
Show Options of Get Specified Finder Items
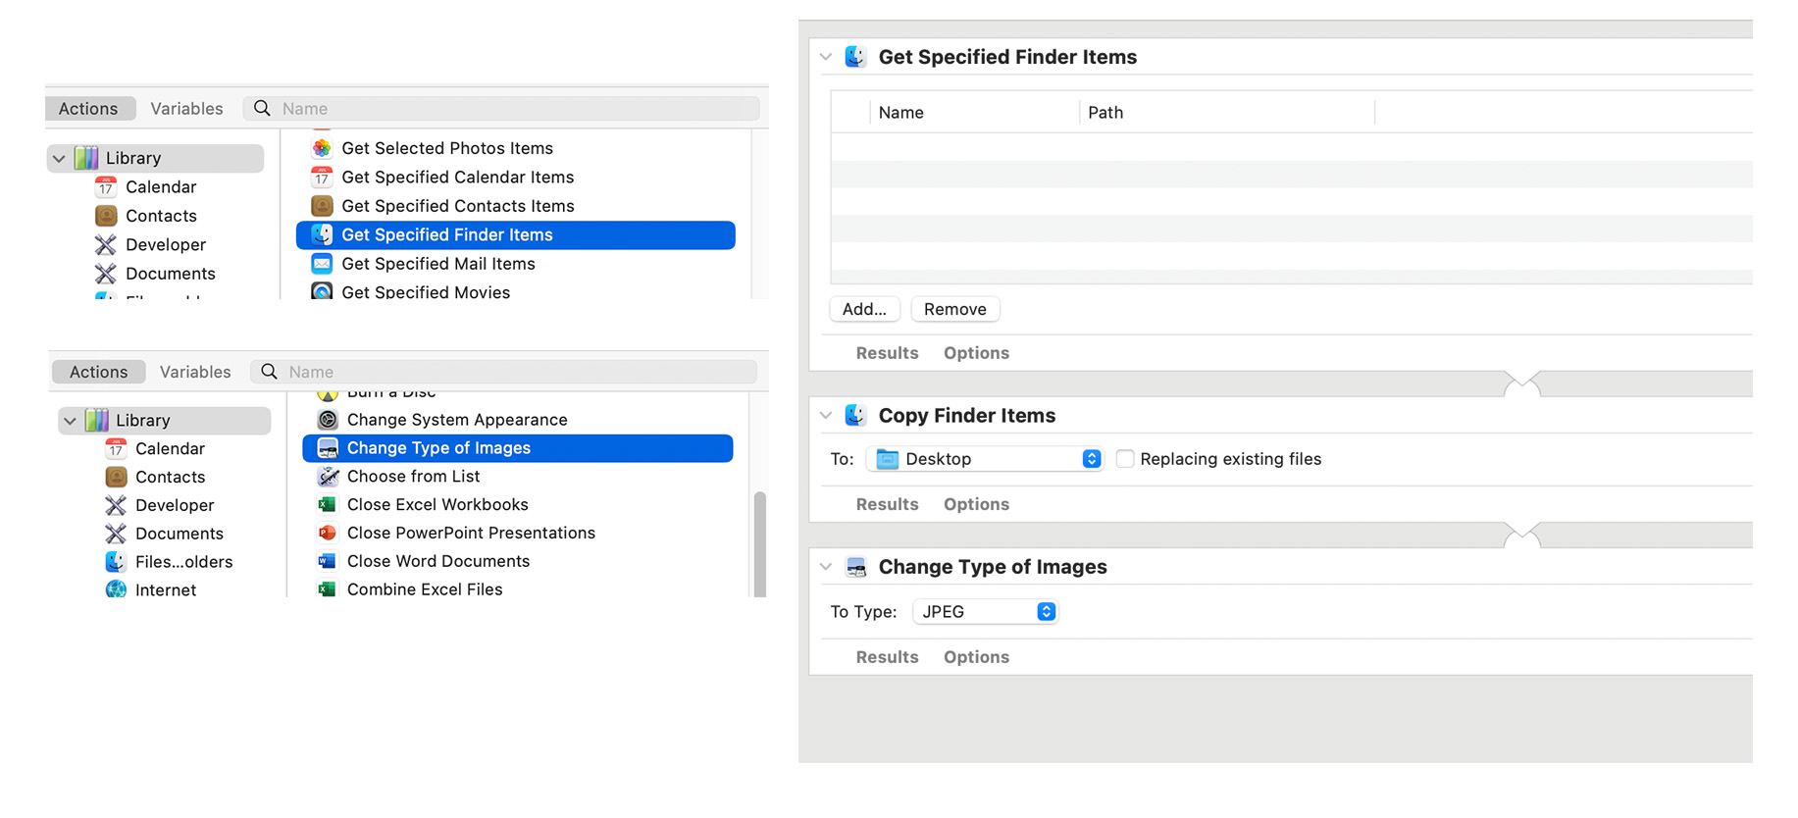pyautogui.click(x=976, y=353)
